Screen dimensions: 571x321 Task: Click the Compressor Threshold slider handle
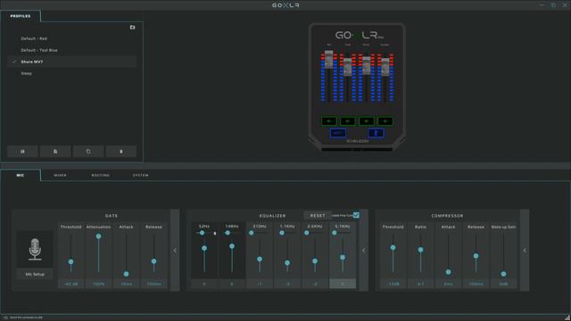pyautogui.click(x=393, y=248)
